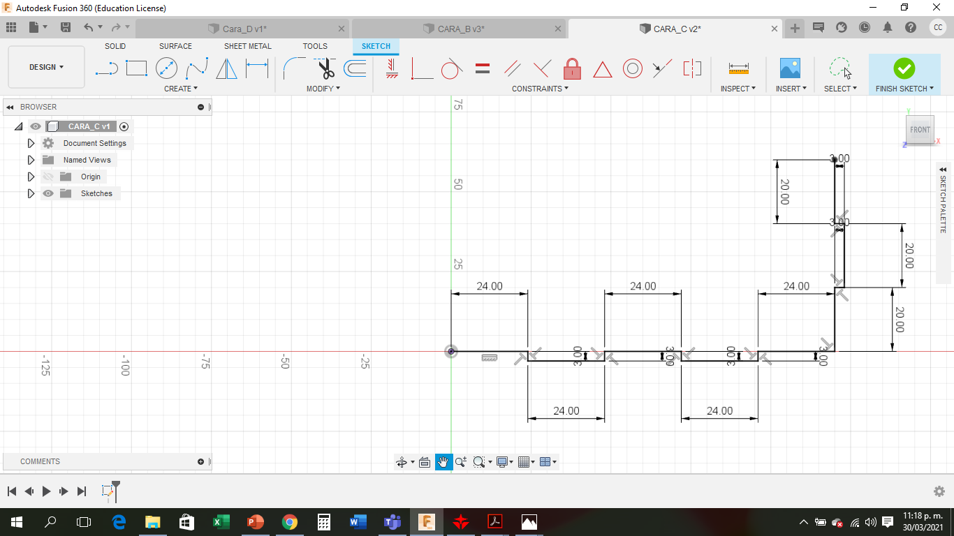Screen dimensions: 954x536
Task: Expand the Sketches node
Action: tap(31, 193)
